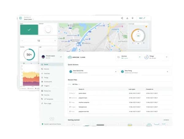
Task: Expand the Private space account dropdown
Action: pyautogui.click(x=61, y=57)
